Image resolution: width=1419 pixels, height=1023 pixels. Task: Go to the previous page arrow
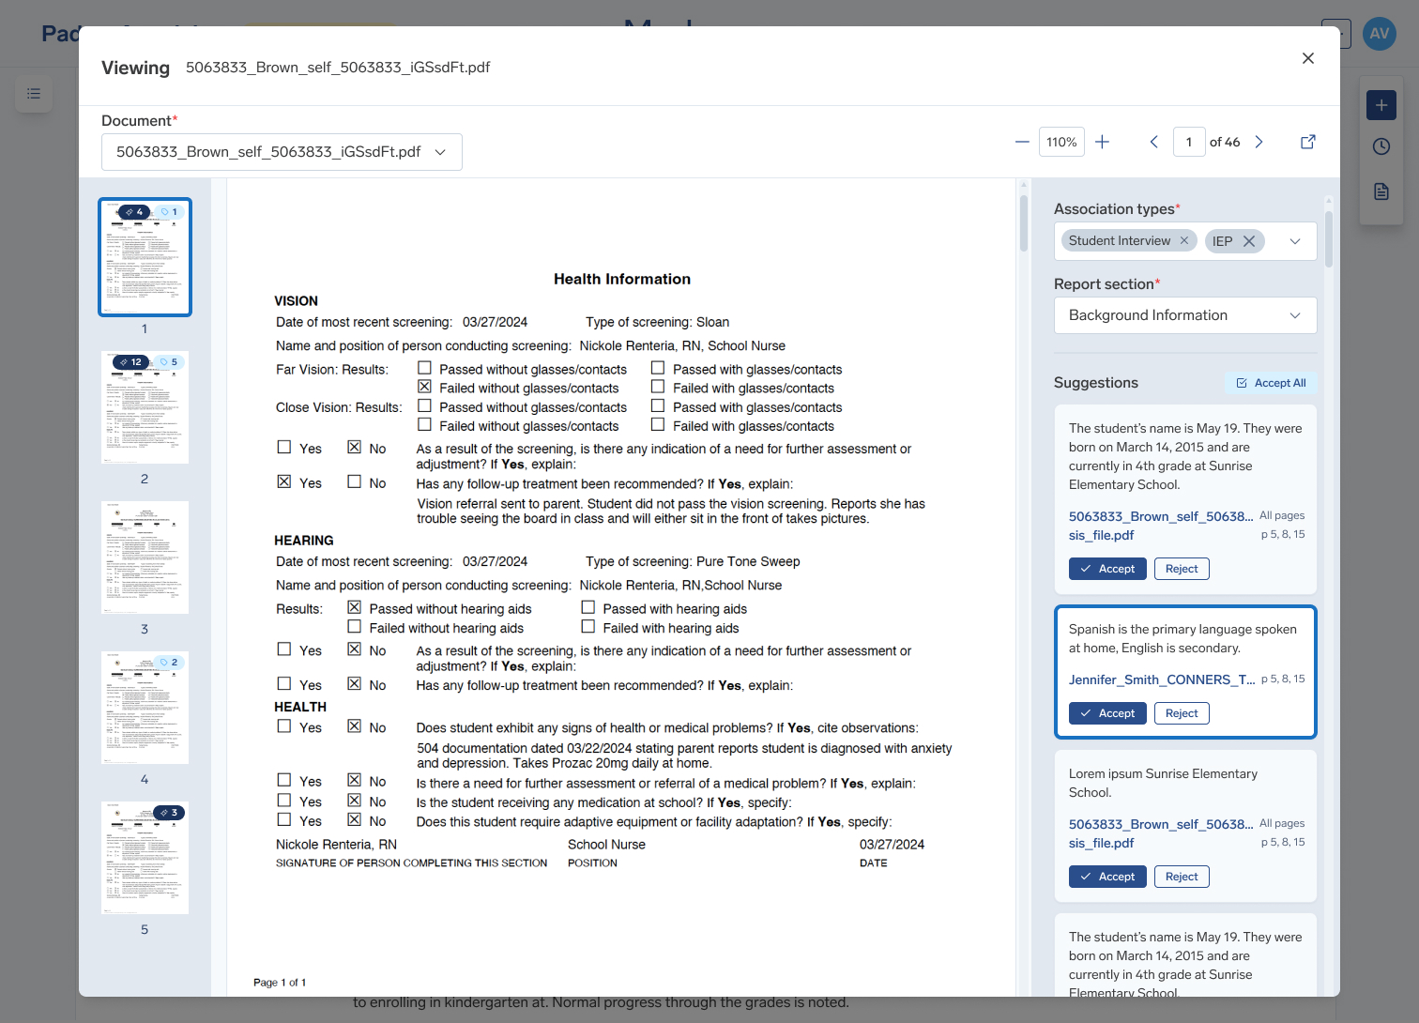tap(1153, 142)
